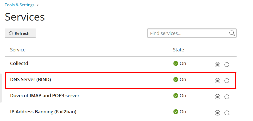Stop the DNS Server (BIND) service

click(x=217, y=81)
